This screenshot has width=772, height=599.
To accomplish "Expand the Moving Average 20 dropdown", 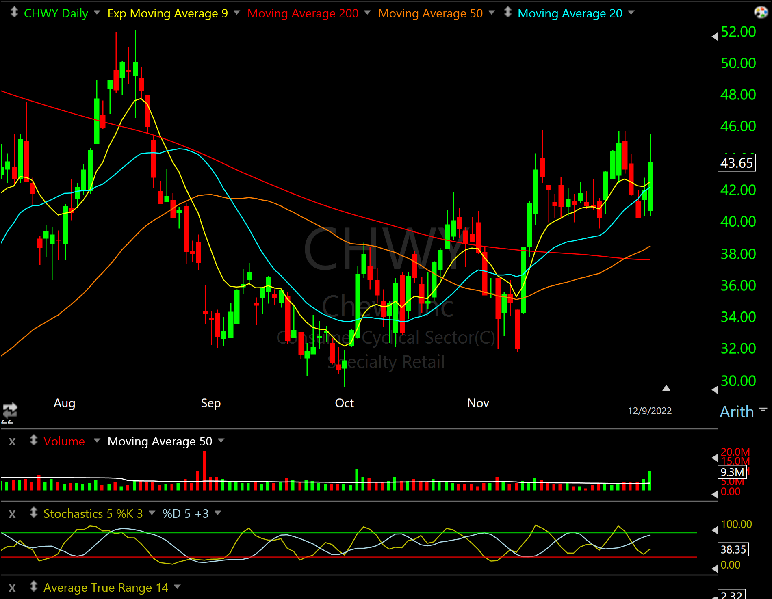I will pos(631,13).
